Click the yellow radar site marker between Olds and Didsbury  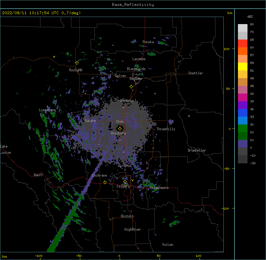(120, 129)
